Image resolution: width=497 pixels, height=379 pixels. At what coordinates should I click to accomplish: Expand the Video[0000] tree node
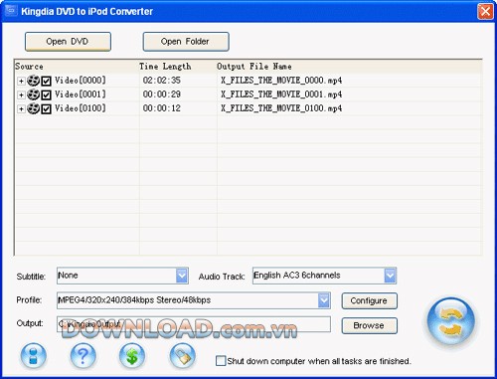[x=21, y=81]
